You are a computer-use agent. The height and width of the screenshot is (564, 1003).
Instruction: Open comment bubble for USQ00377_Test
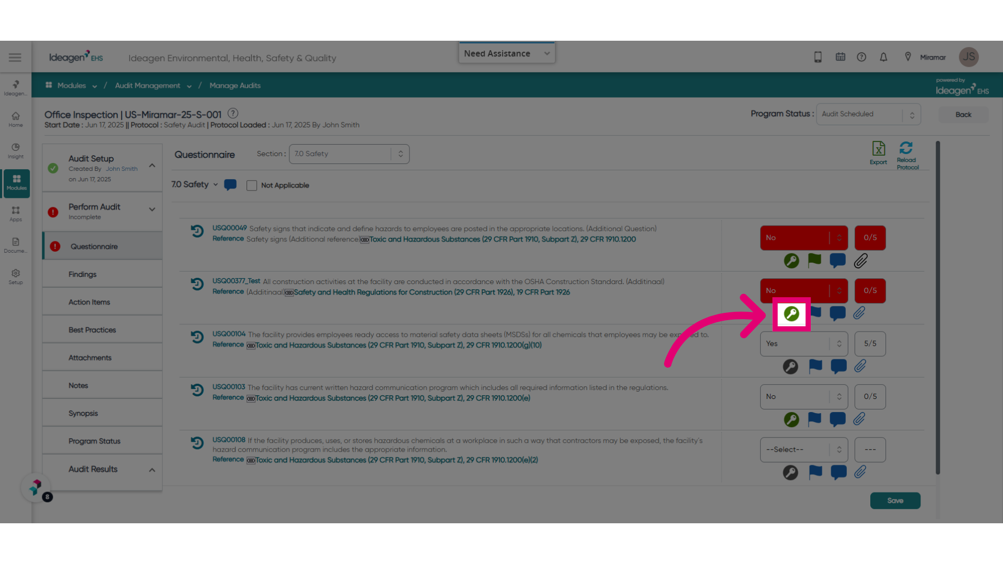click(837, 313)
